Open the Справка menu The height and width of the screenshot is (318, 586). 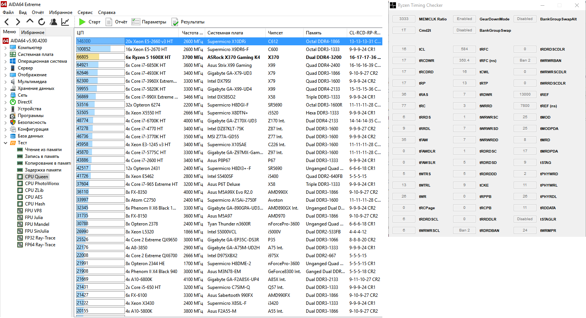(107, 12)
